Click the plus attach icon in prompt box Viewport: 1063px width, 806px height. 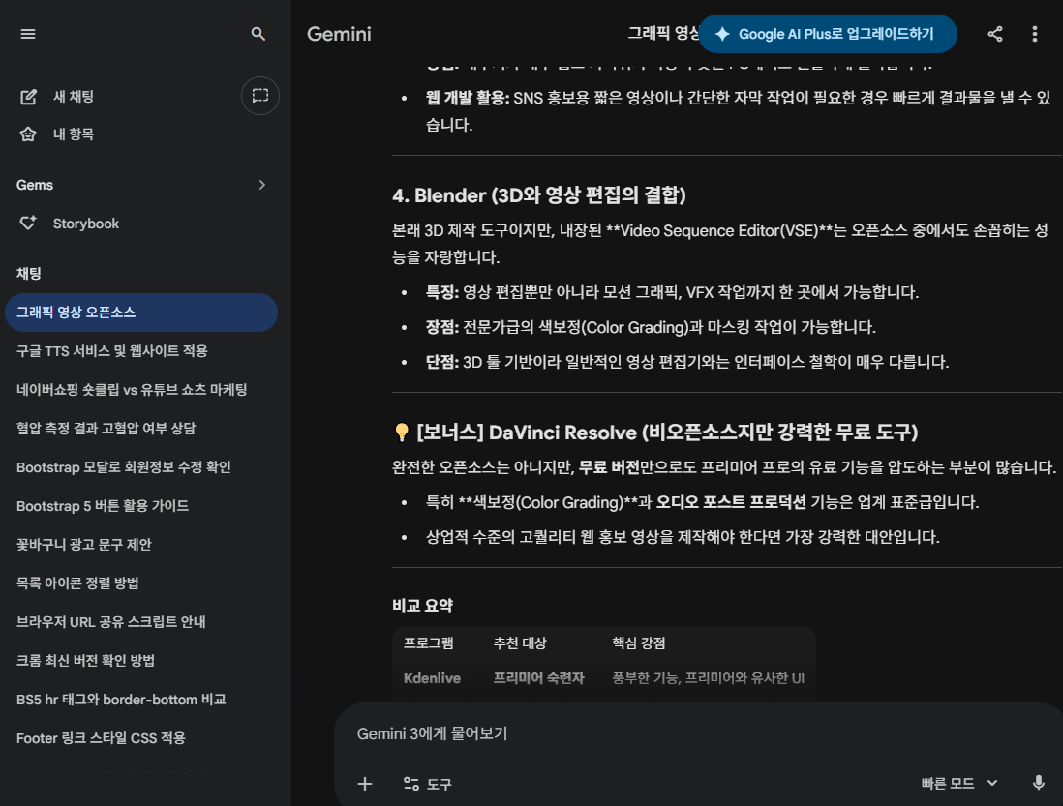pos(365,784)
